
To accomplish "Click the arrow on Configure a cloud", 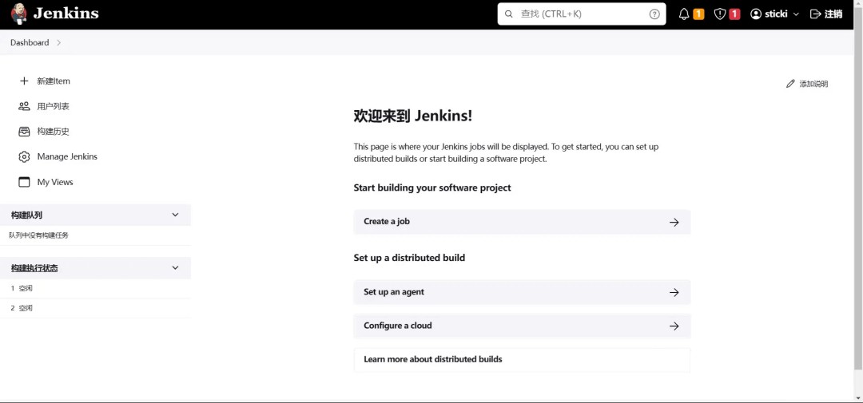I will (674, 326).
